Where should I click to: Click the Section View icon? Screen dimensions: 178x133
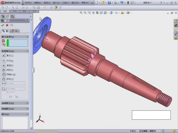tap(97, 12)
